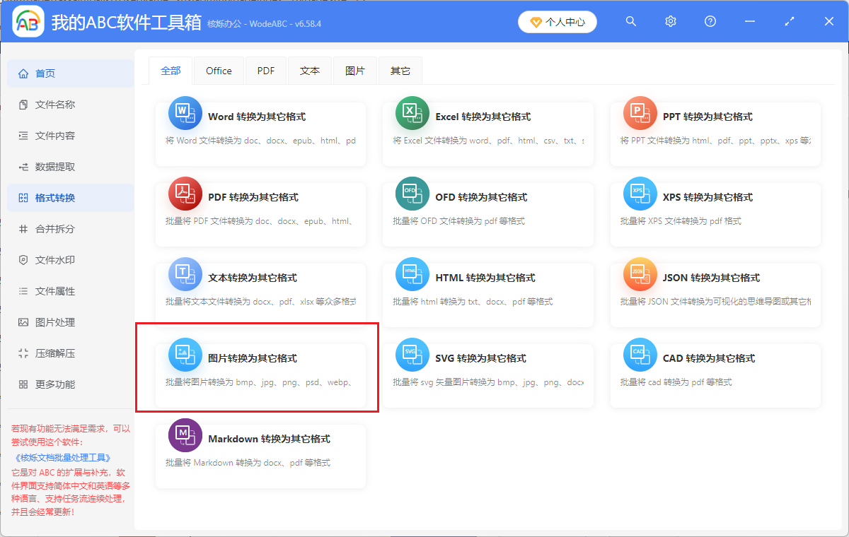Go to 文件水印 in the sidebar
This screenshot has width=849, height=537.
[x=55, y=260]
